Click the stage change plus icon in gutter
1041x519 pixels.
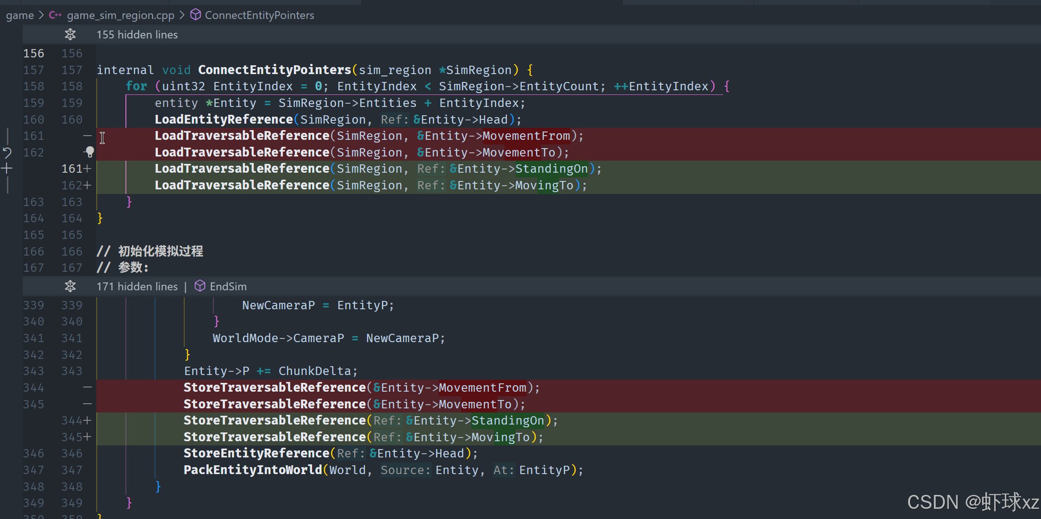(x=7, y=169)
